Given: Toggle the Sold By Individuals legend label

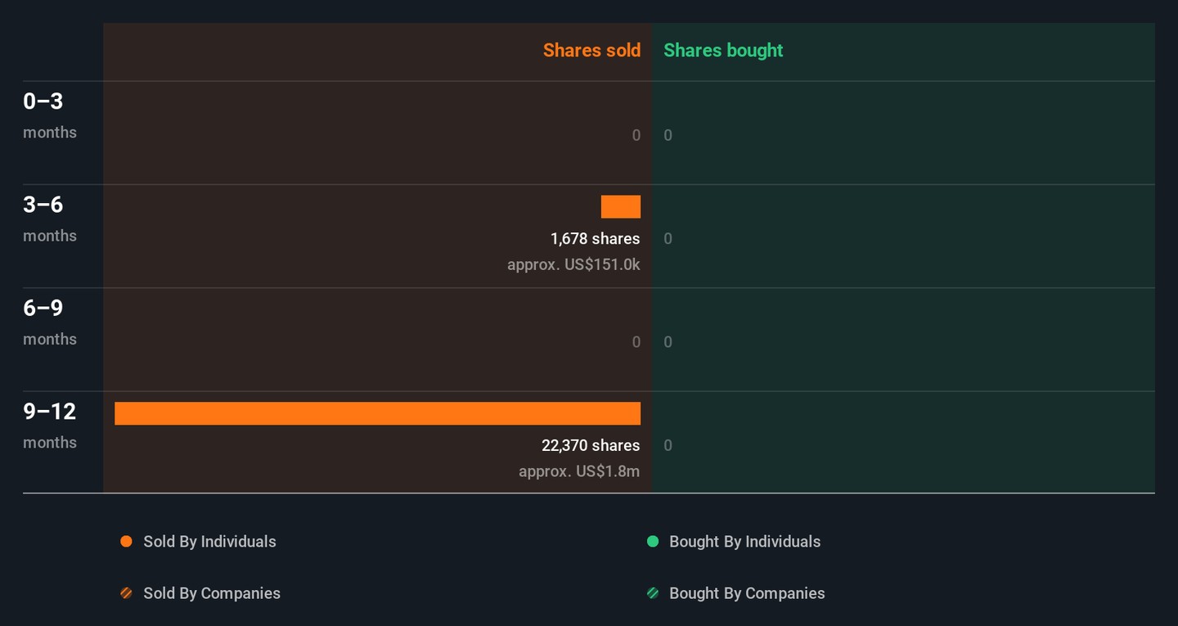Looking at the screenshot, I should [x=209, y=542].
